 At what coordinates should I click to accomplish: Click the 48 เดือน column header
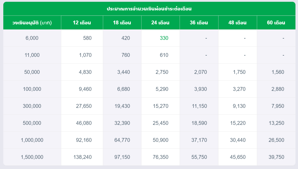[x=238, y=23]
